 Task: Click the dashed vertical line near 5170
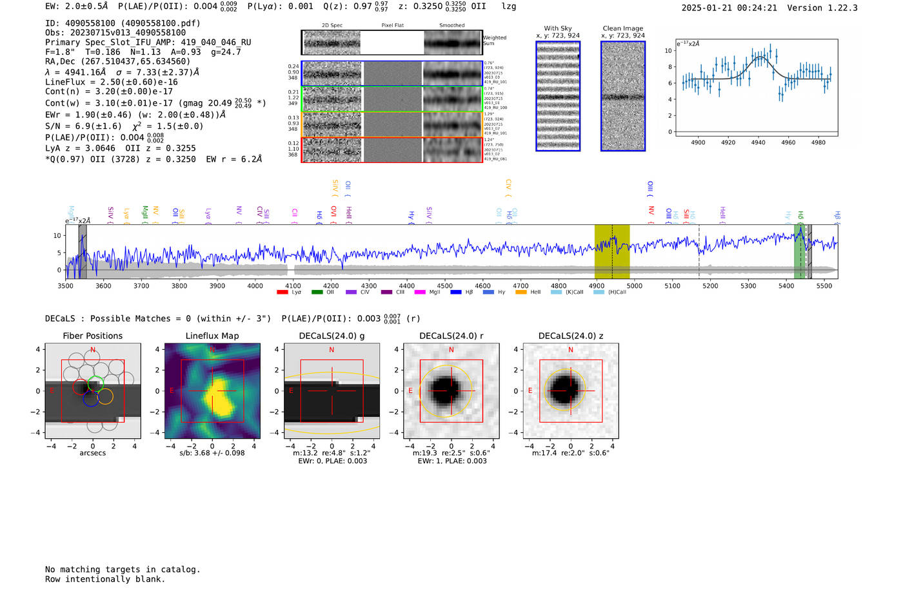pos(699,251)
